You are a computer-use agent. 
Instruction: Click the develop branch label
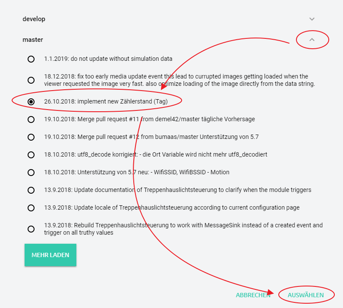click(x=34, y=19)
